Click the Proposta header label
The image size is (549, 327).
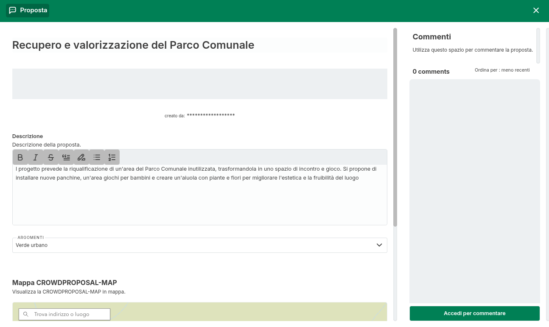pyautogui.click(x=34, y=10)
